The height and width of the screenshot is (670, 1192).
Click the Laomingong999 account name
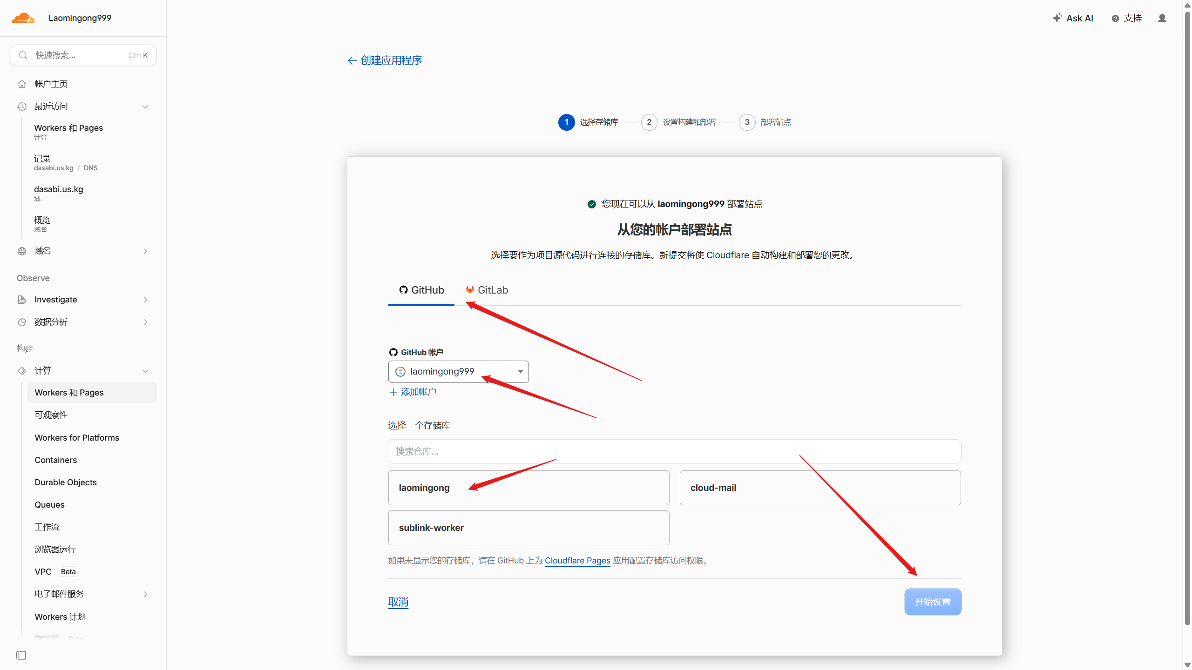(x=80, y=18)
